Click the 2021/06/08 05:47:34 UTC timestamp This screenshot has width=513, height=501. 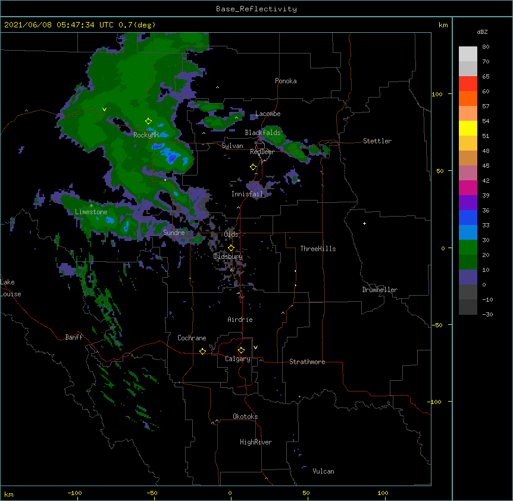(x=59, y=25)
